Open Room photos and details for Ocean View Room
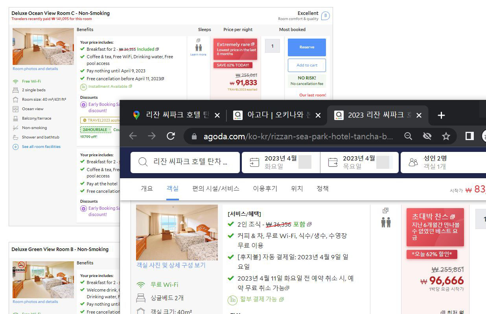Image resolution: width=486 pixels, height=314 pixels. (35, 68)
